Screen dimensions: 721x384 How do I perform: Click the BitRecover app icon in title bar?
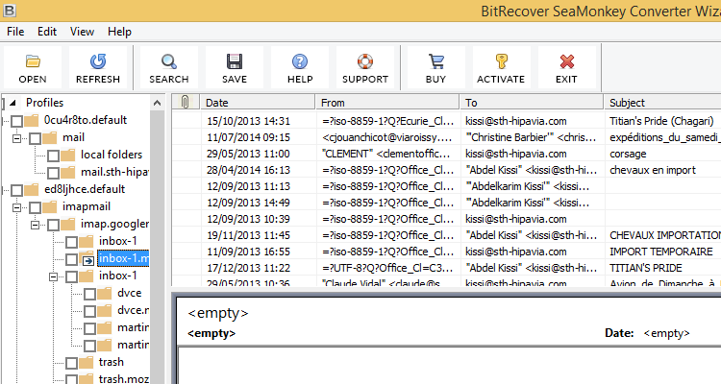click(x=9, y=11)
